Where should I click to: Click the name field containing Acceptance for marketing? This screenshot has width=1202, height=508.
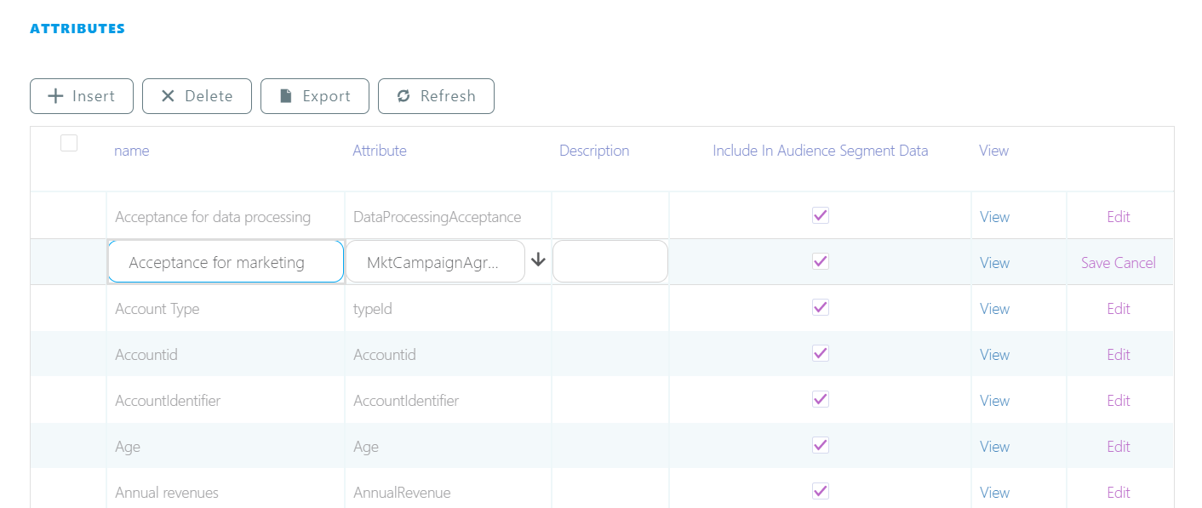pyautogui.click(x=226, y=262)
